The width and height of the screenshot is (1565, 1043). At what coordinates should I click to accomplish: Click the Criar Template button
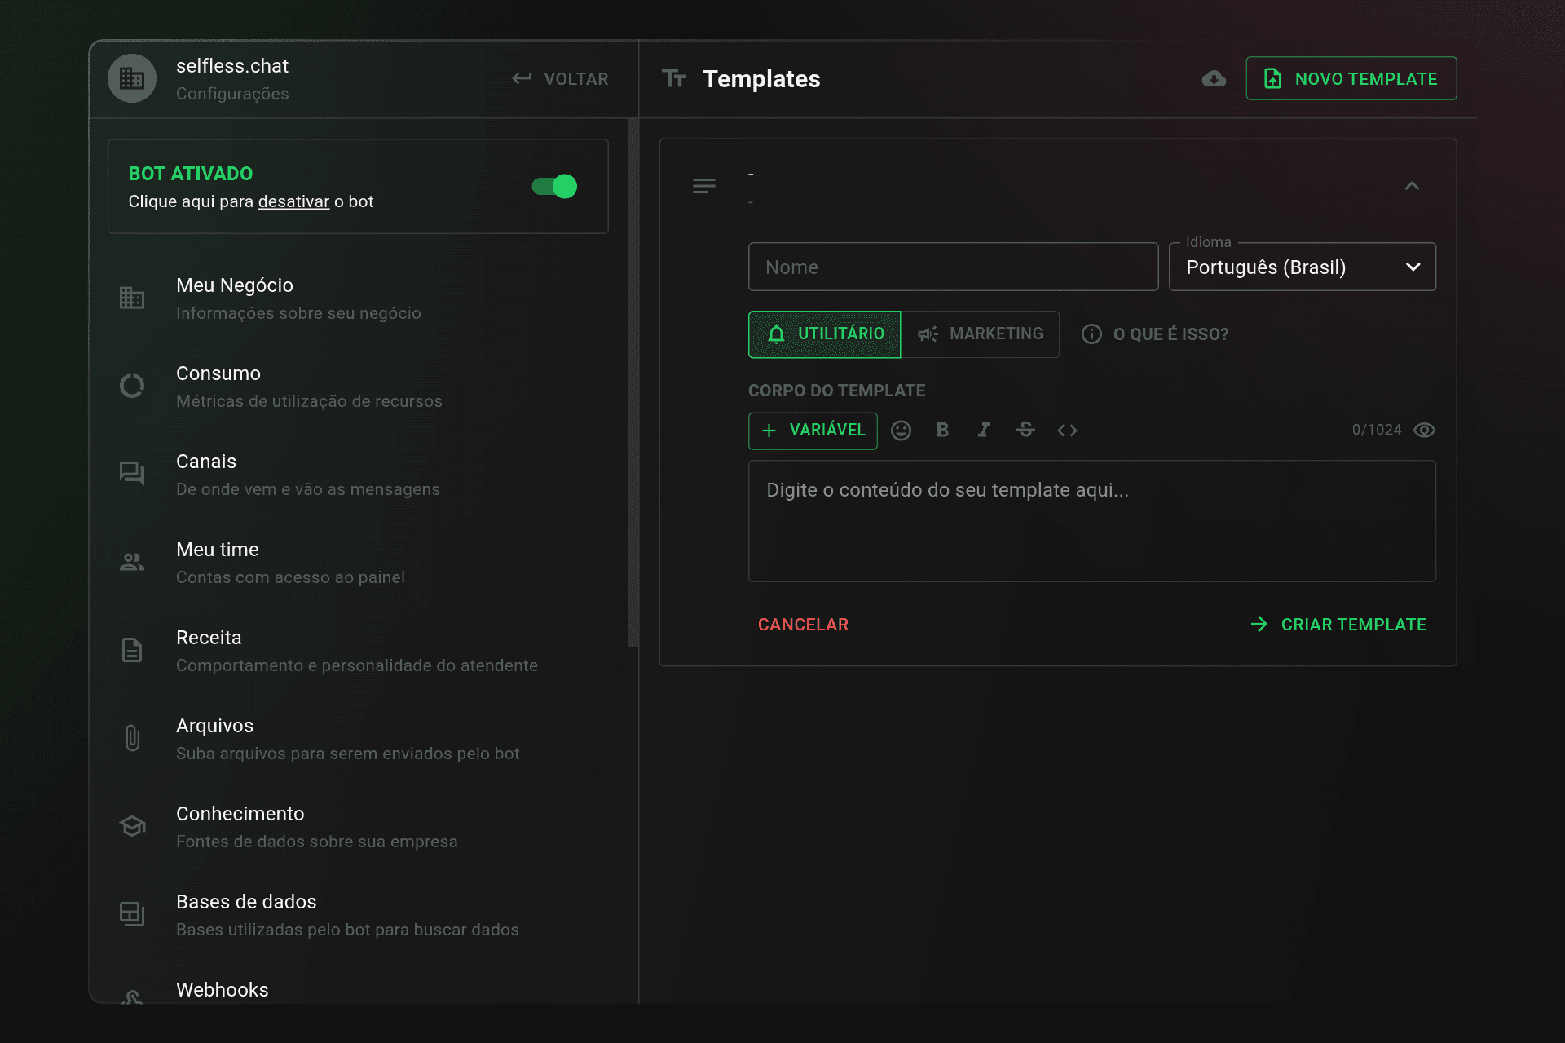click(1338, 625)
